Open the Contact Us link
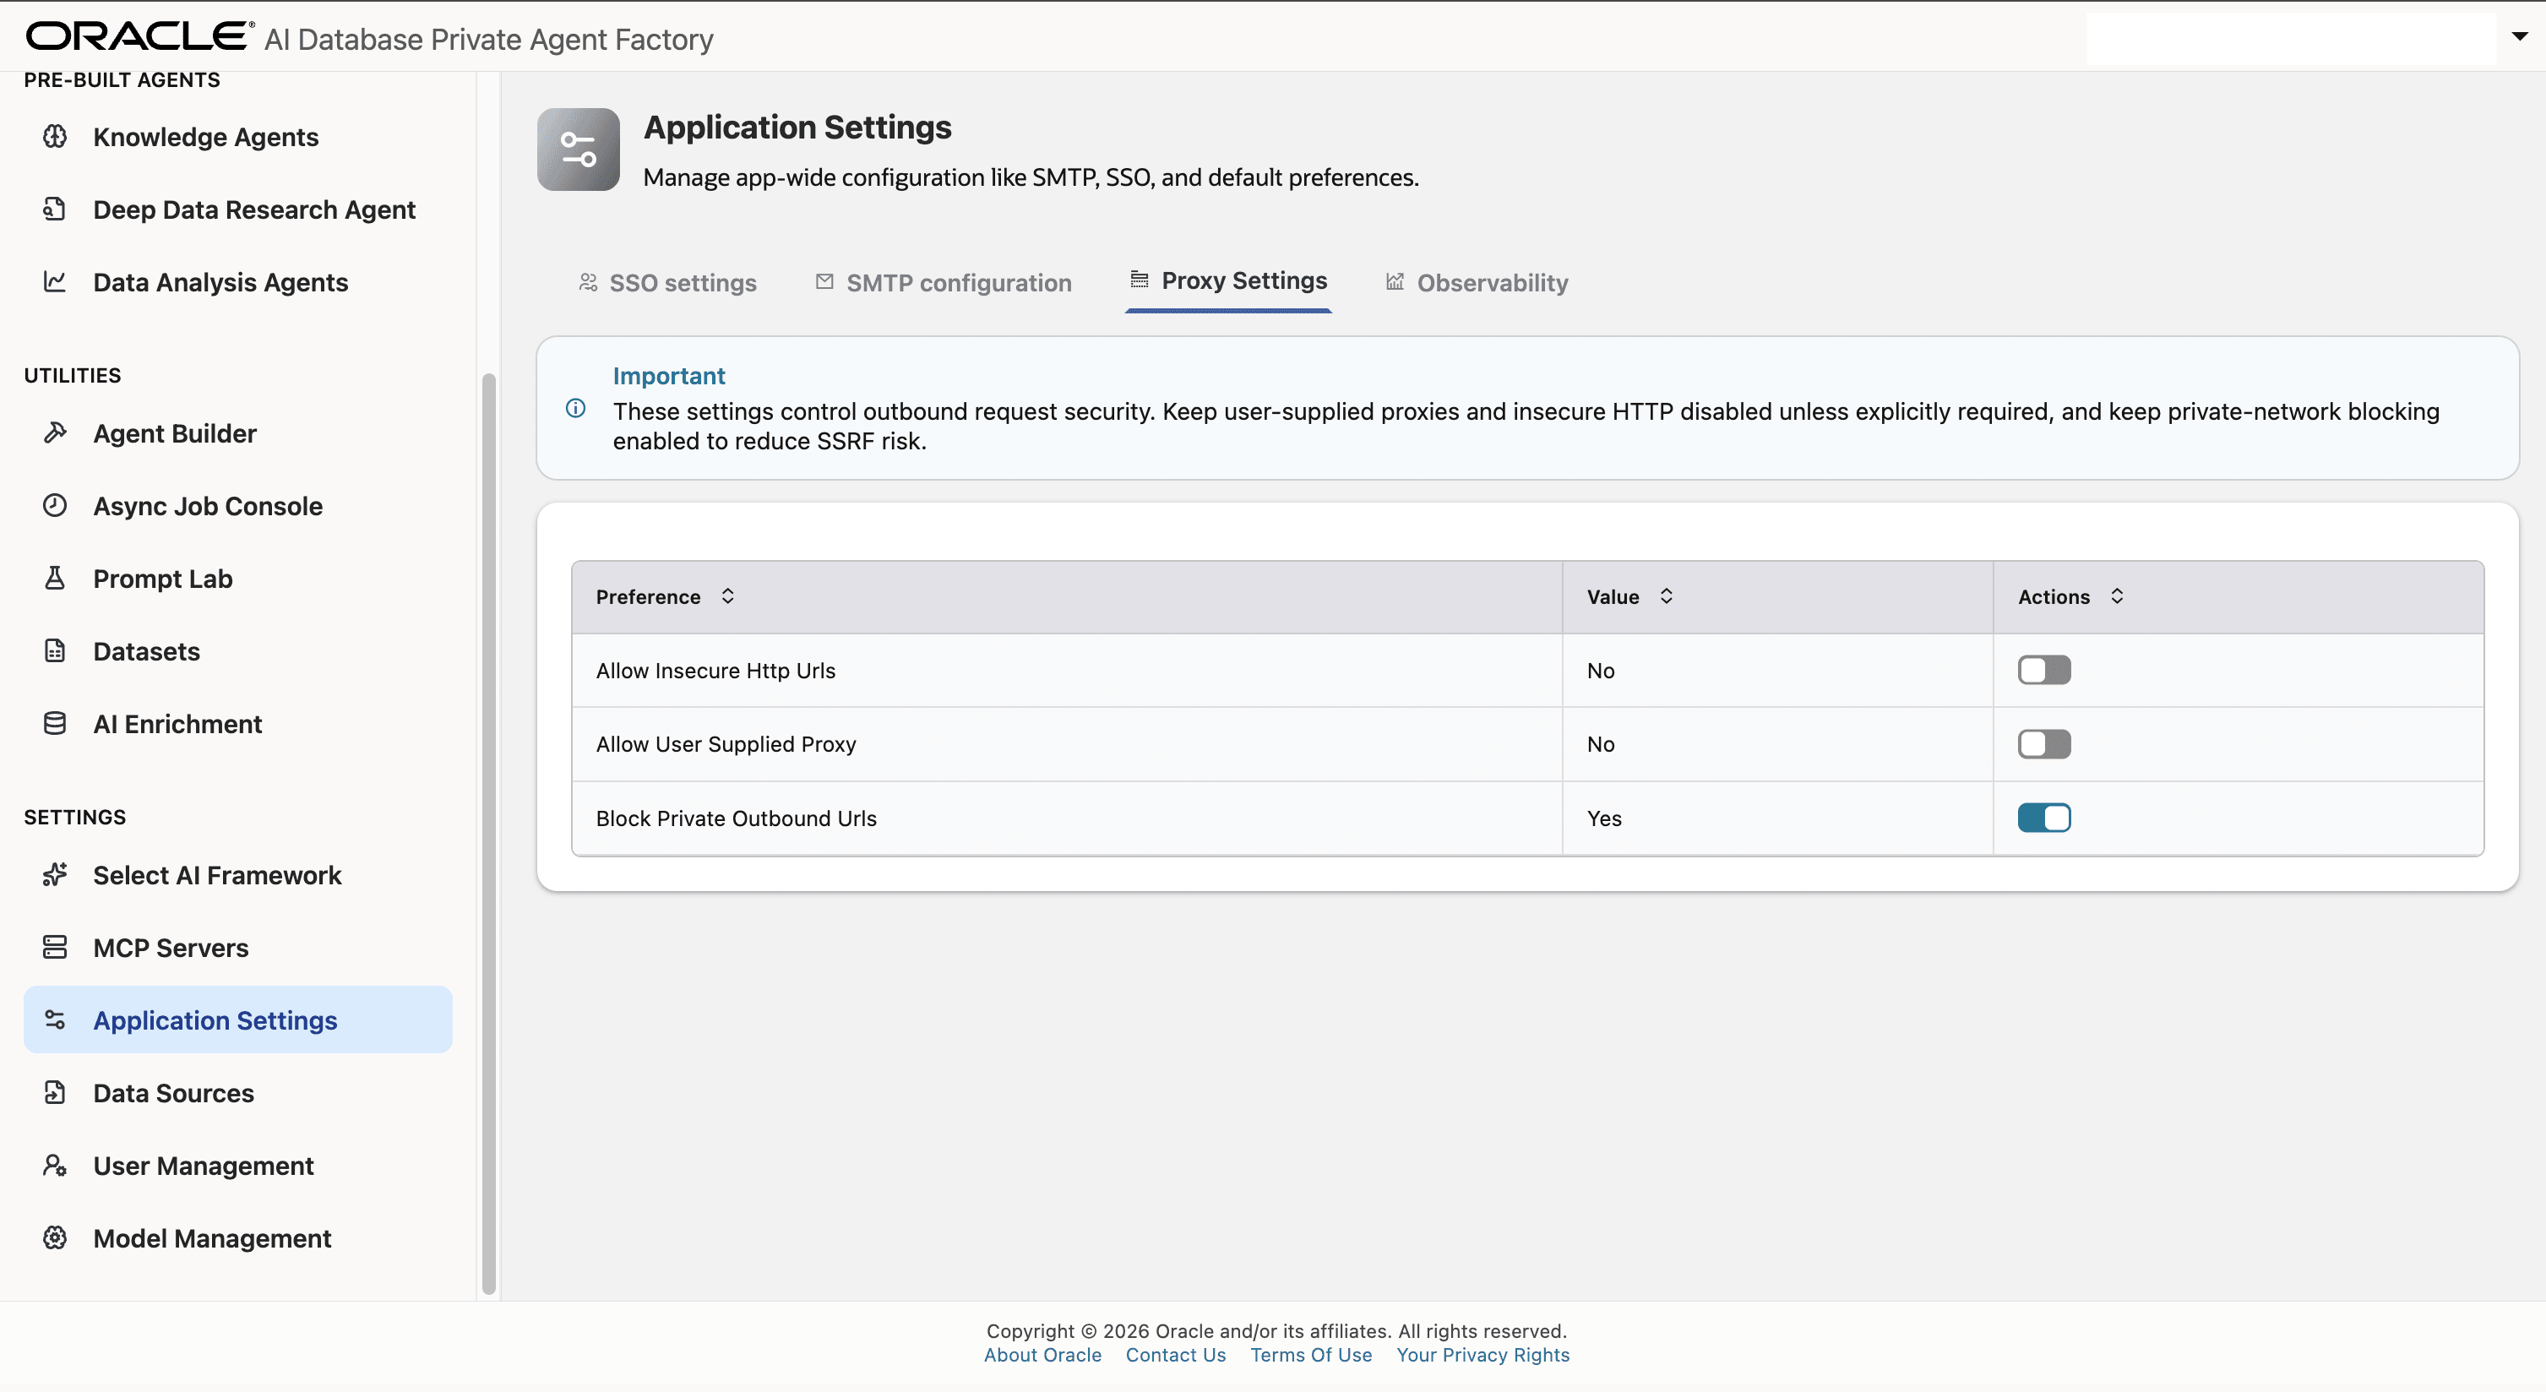Image resolution: width=2546 pixels, height=1392 pixels. pyautogui.click(x=1175, y=1355)
